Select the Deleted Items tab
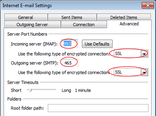Image resolution: width=156 pixels, height=116 pixels. [x=124, y=17]
